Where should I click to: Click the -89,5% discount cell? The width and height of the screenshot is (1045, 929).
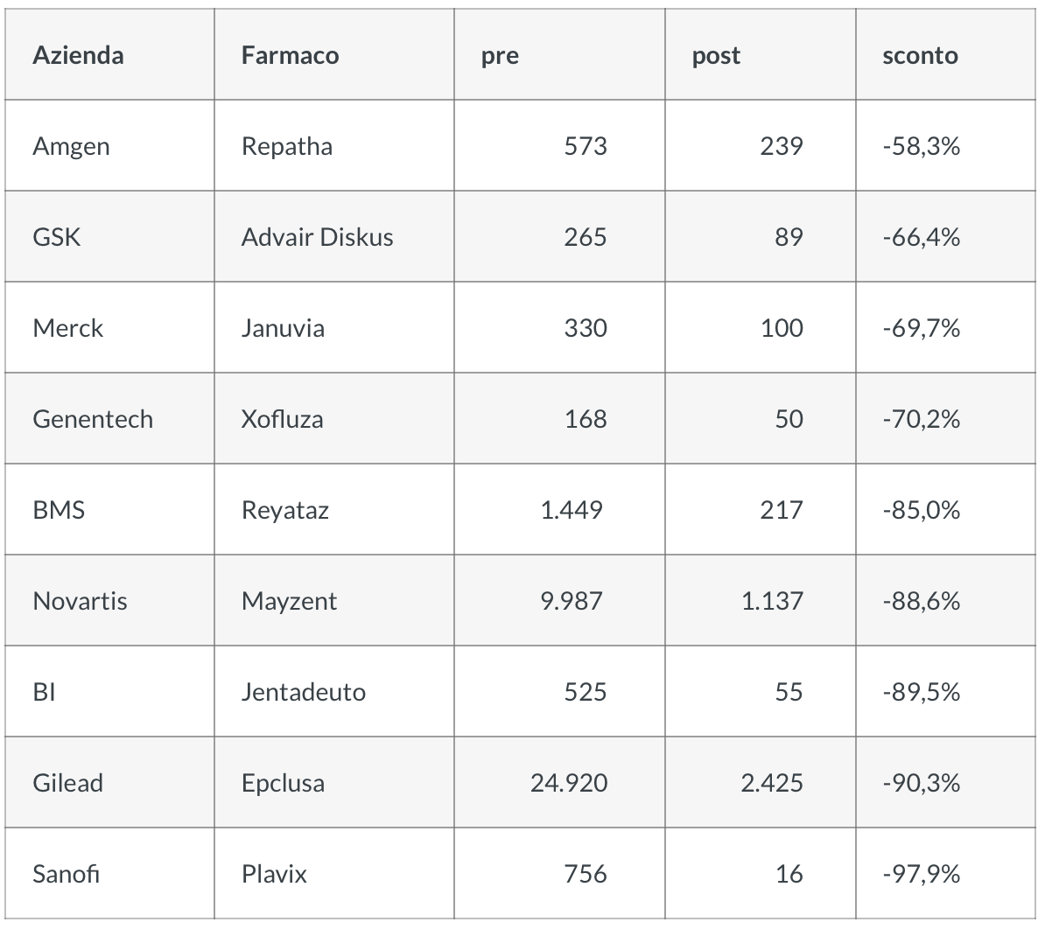[921, 692]
